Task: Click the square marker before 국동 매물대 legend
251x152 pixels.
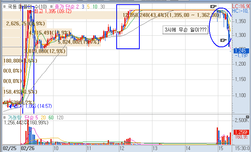Action: coord(4,7)
